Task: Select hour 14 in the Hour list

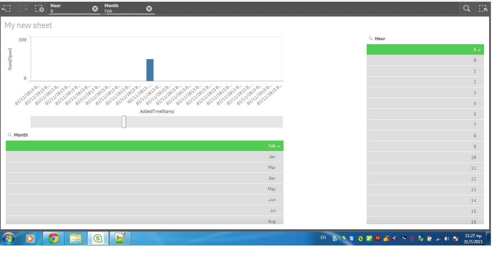Action: (425, 201)
